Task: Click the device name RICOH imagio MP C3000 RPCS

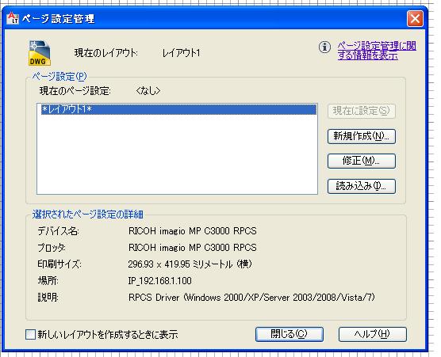Action: pos(193,231)
